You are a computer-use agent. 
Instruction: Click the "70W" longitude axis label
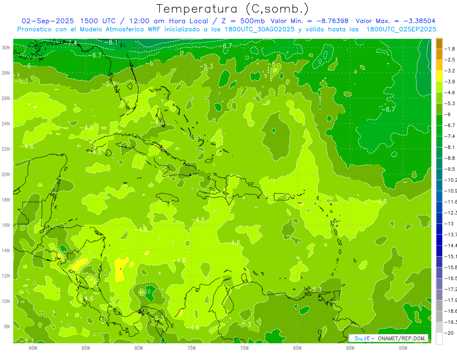244,348
